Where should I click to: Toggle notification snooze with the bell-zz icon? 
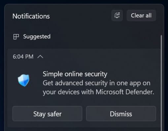(117, 16)
